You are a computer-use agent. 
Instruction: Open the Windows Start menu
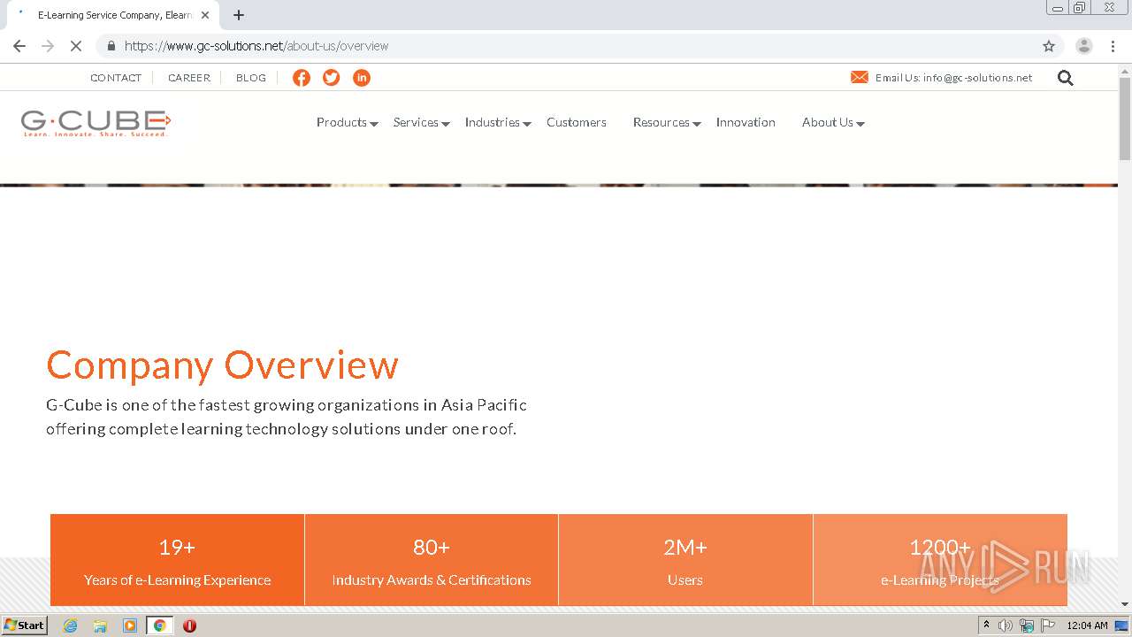[x=25, y=625]
